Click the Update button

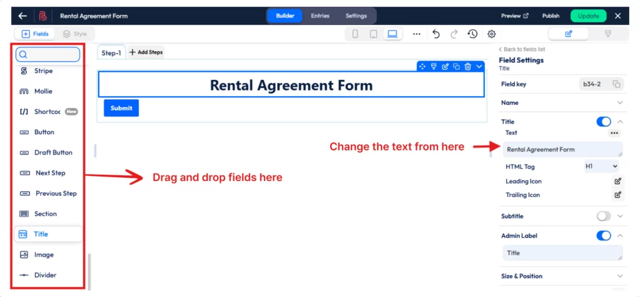(x=588, y=16)
